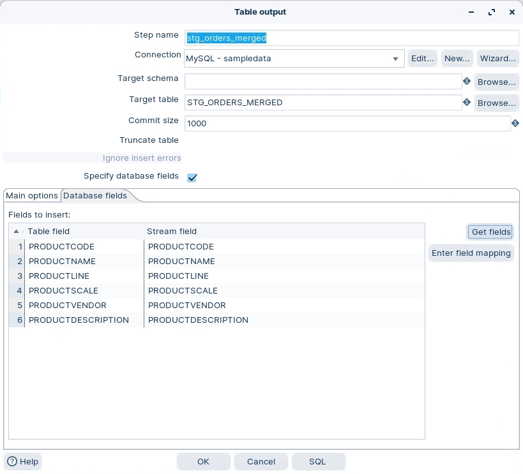Expand the Connection dropdown list

(395, 59)
